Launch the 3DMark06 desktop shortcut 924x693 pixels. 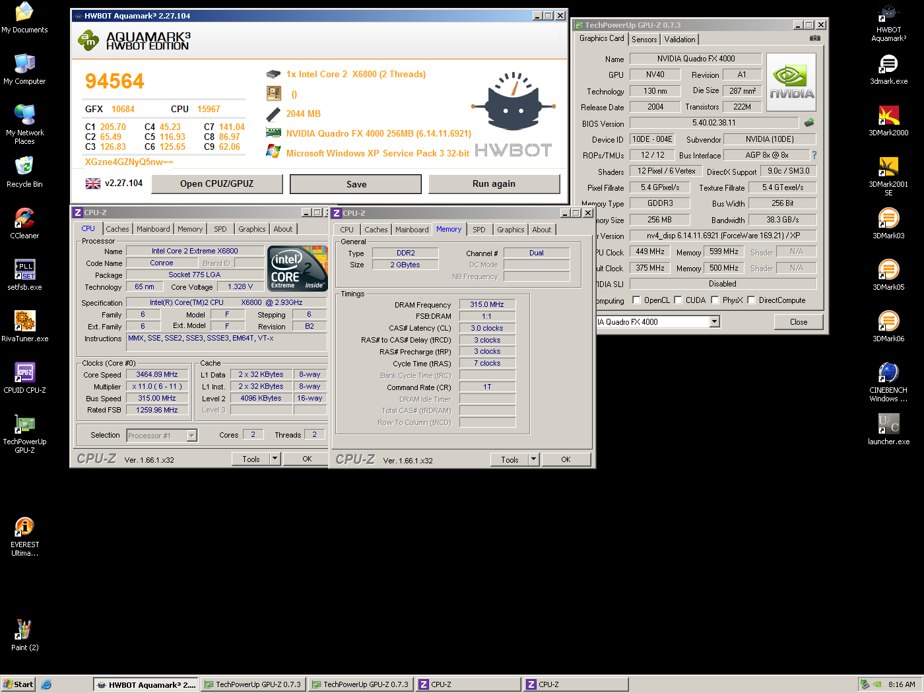point(888,327)
